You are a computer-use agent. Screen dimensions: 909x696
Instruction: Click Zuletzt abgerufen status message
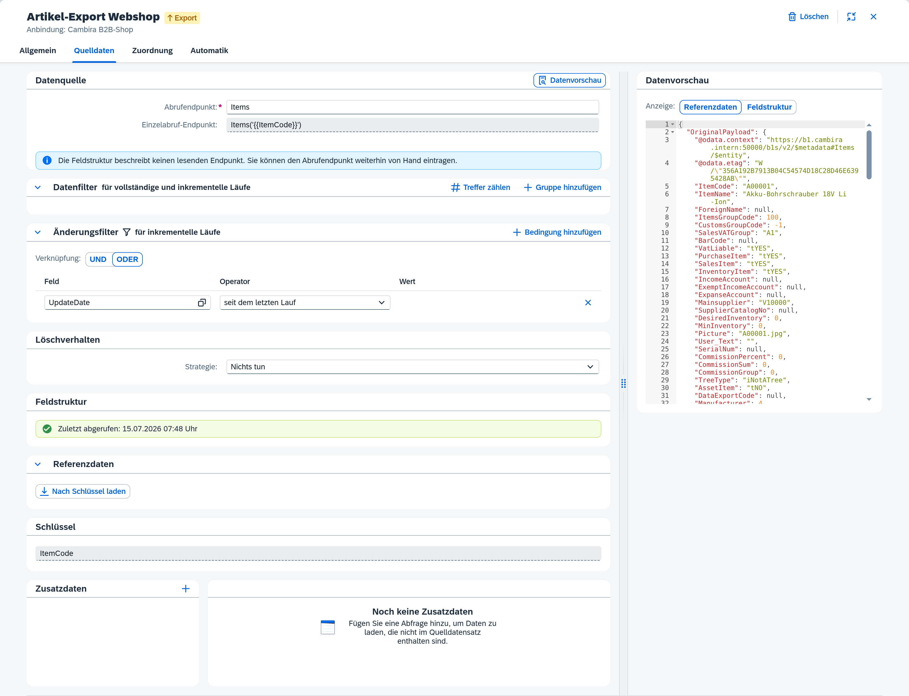coord(318,429)
